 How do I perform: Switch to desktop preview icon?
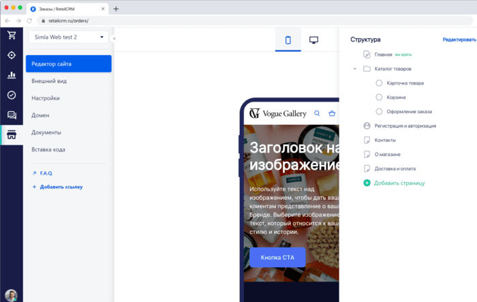click(x=313, y=40)
